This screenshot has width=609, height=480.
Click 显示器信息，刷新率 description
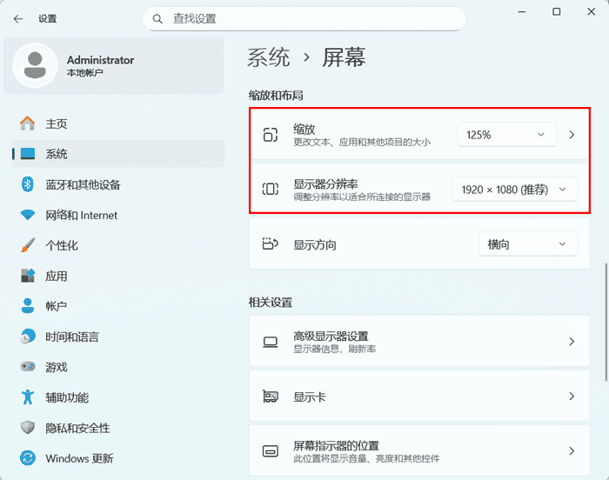click(334, 349)
